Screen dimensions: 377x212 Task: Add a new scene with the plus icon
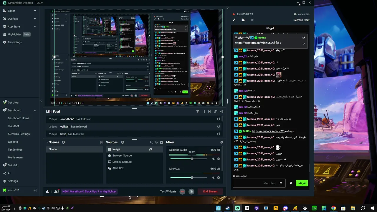click(x=63, y=142)
